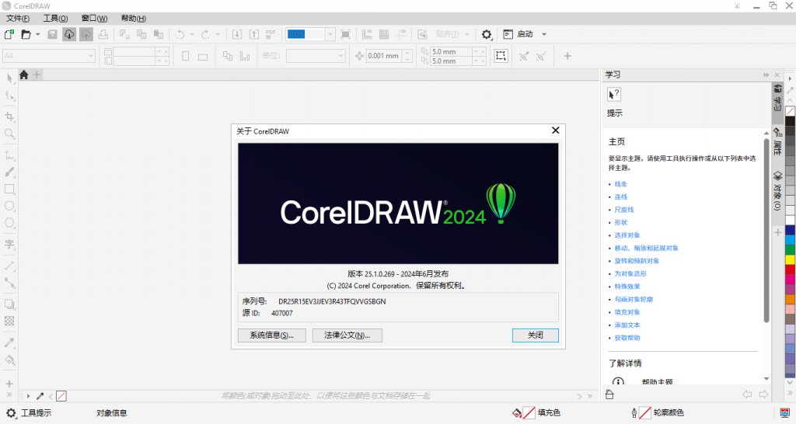Close the About CorelDRAW dialog with X
Screen dimensions: 796x424
point(555,131)
